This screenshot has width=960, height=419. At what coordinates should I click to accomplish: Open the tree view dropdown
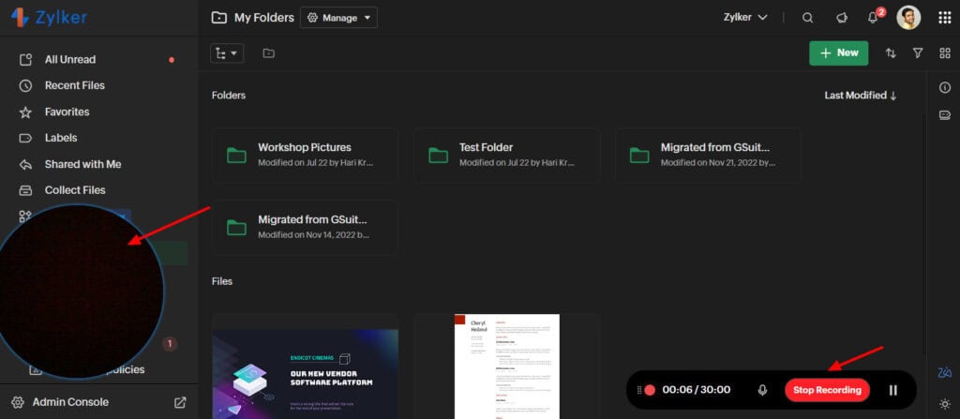click(x=227, y=53)
